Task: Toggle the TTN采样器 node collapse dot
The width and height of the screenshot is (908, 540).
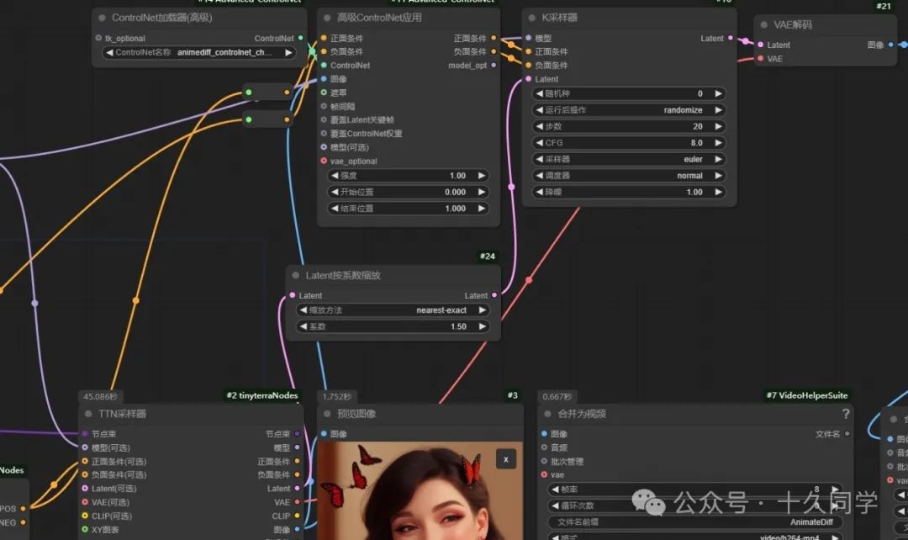Action: [88, 414]
